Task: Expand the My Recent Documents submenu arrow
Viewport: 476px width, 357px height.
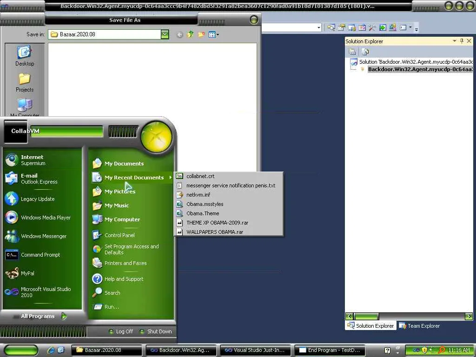Action: pos(170,177)
